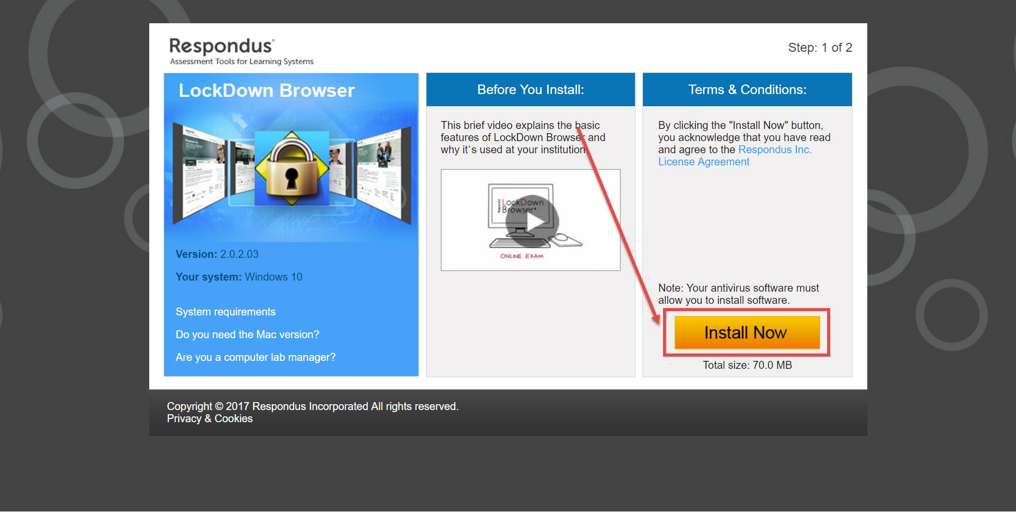The width and height of the screenshot is (1016, 512).
Task: Click the 'LockDown Browser' title text
Action: 267,90
